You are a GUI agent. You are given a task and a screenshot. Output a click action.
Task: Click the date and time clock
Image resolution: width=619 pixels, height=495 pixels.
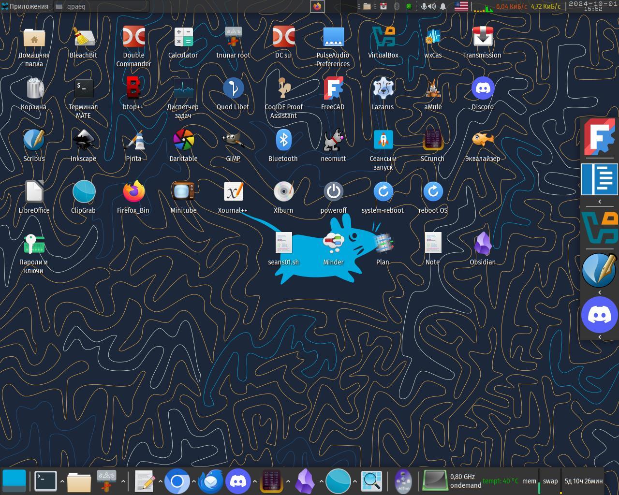(592, 6)
